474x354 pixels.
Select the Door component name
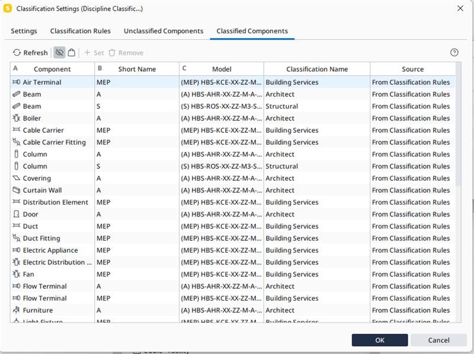coord(31,214)
